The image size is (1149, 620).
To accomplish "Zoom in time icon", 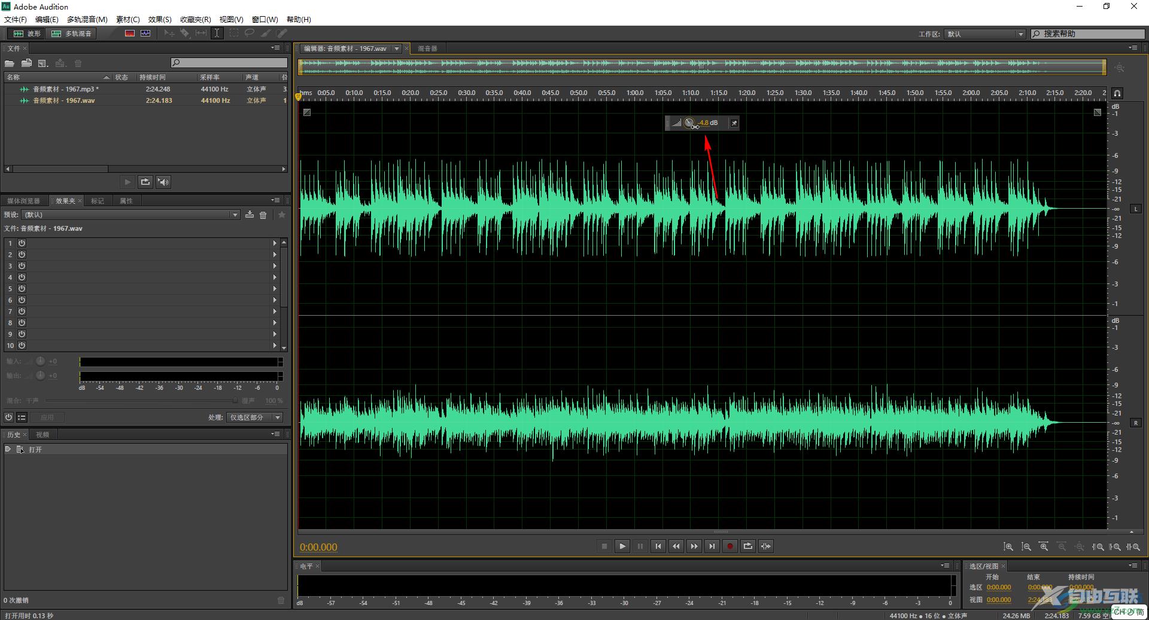I will 1044,547.
